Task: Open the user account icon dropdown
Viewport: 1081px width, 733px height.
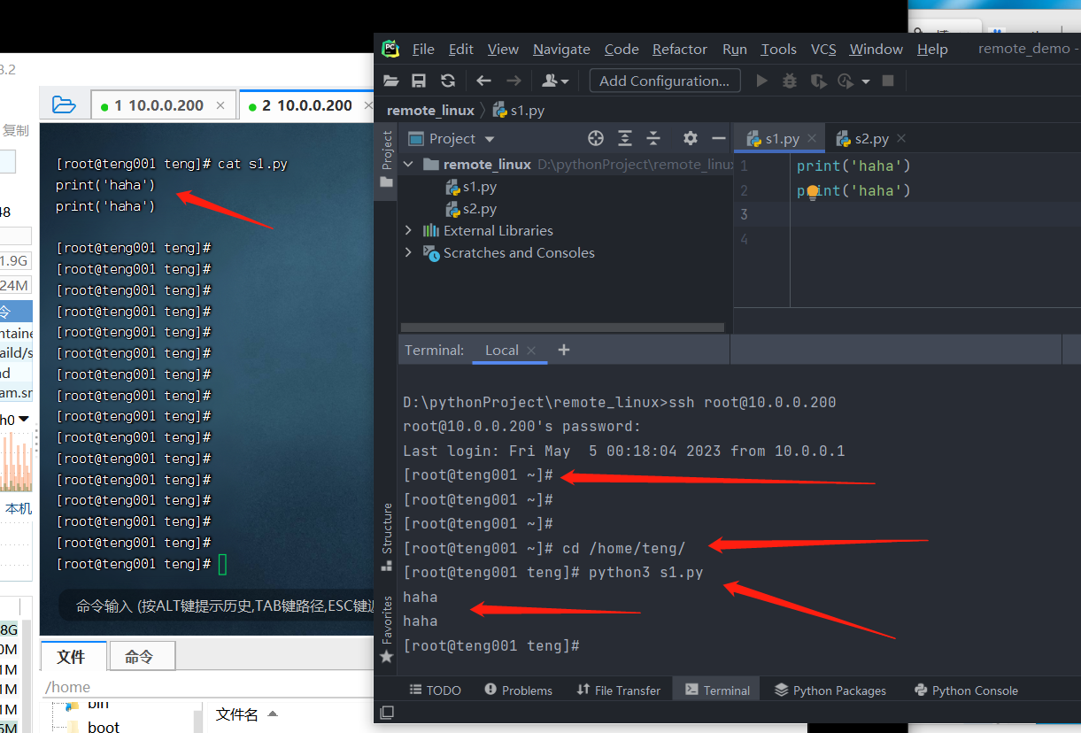Action: pos(555,81)
